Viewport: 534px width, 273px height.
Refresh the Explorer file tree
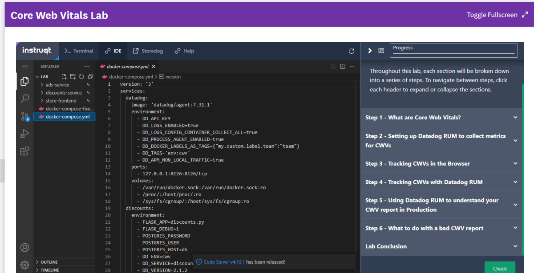(81, 76)
